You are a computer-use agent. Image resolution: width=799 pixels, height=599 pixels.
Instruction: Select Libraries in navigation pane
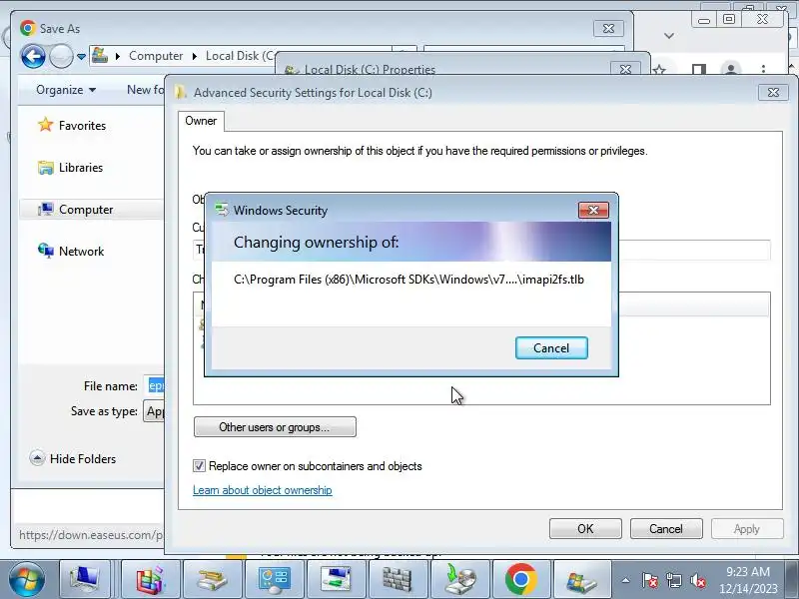point(70,167)
